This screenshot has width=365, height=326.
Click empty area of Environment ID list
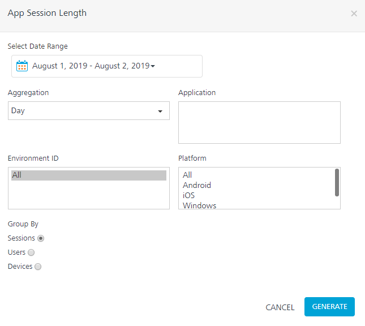pos(89,195)
